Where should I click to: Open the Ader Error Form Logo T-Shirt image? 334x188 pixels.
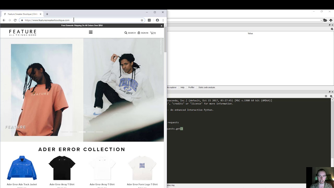click(x=142, y=168)
